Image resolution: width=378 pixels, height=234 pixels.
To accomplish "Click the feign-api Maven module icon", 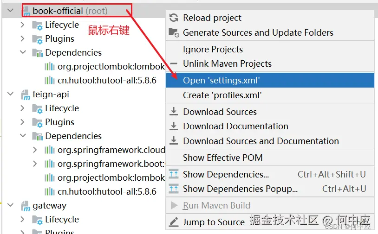I will click(26, 95).
